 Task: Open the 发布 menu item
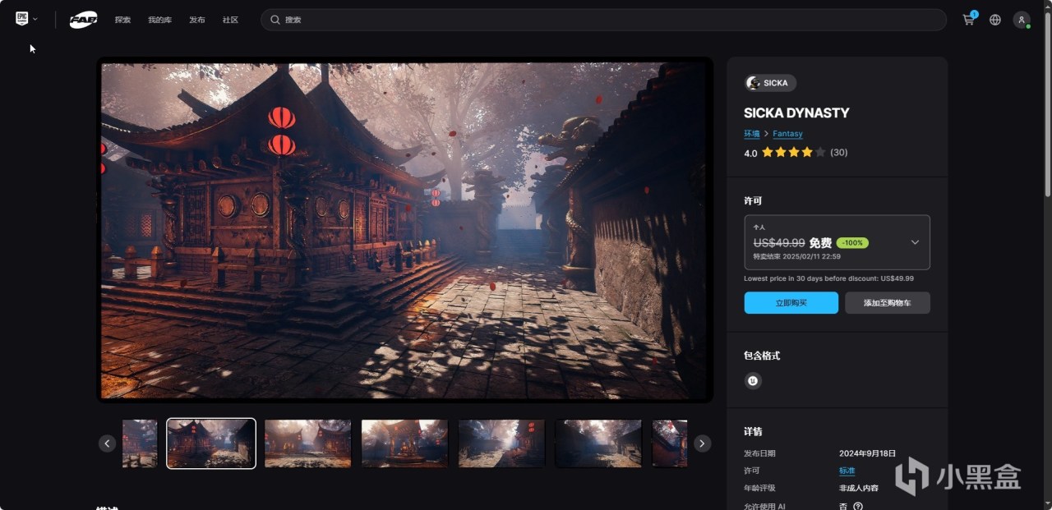click(197, 20)
